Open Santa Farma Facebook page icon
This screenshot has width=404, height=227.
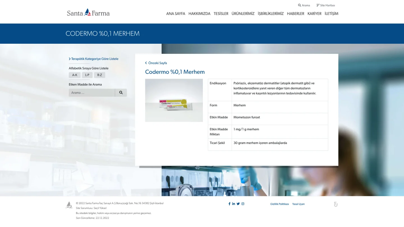point(229,204)
